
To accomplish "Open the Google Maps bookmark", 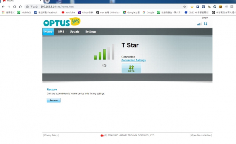I will [131, 12].
